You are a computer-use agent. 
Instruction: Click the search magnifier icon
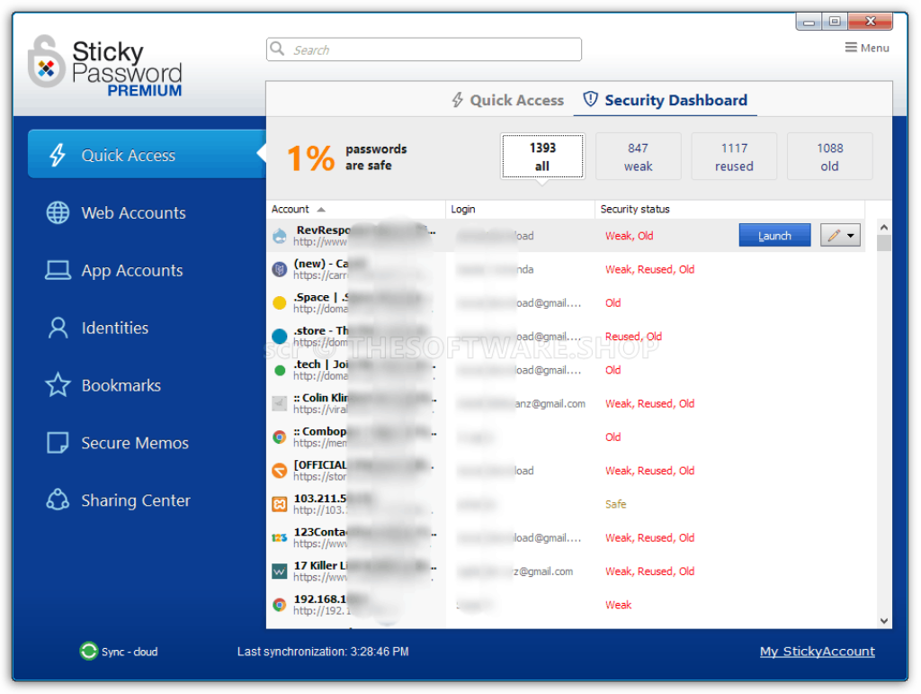tap(277, 49)
